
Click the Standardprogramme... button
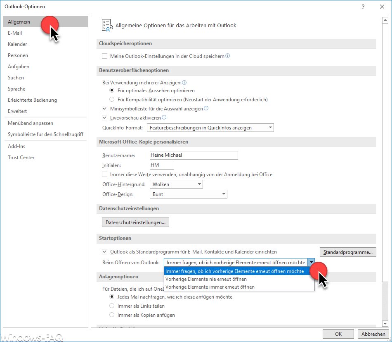click(x=348, y=252)
